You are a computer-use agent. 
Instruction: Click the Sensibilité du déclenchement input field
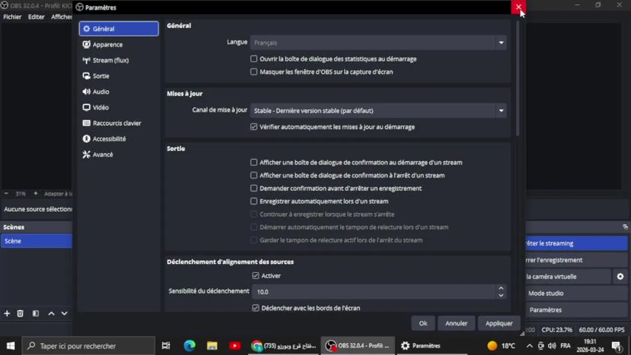click(374, 292)
